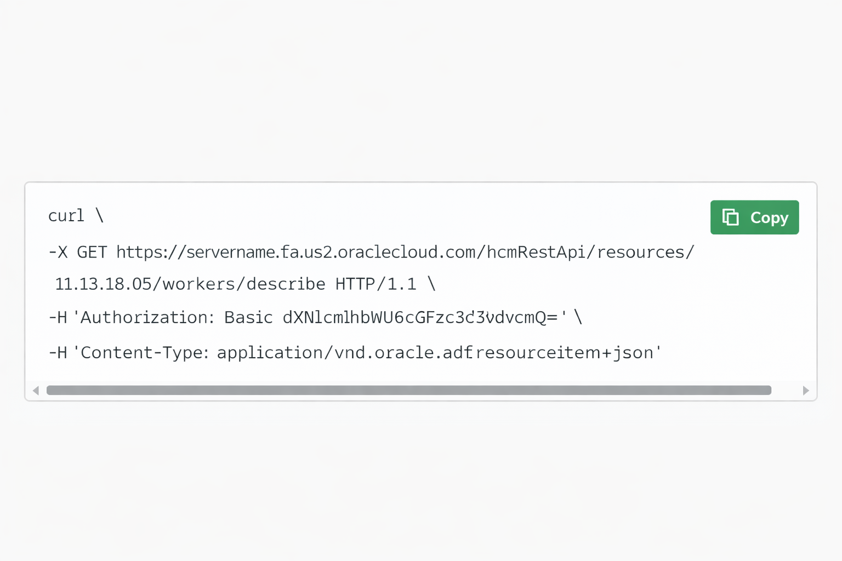Click the right scroll arrow
The height and width of the screenshot is (561, 842).
(x=805, y=391)
